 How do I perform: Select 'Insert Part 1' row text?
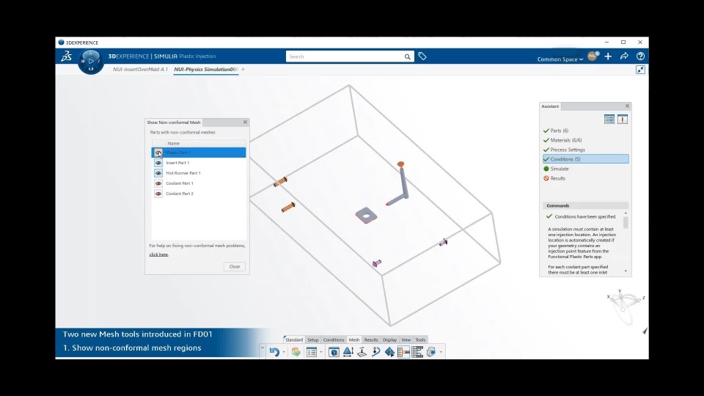coord(177,163)
